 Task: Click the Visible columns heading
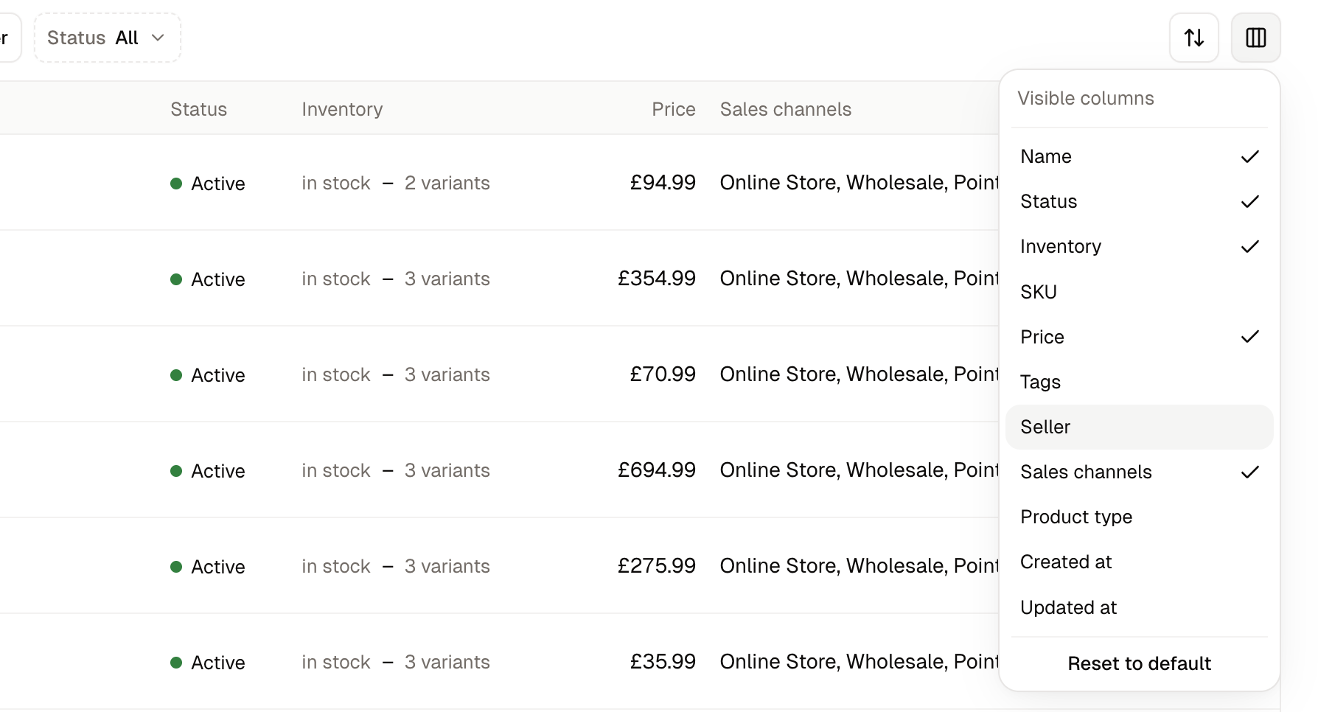coord(1086,98)
